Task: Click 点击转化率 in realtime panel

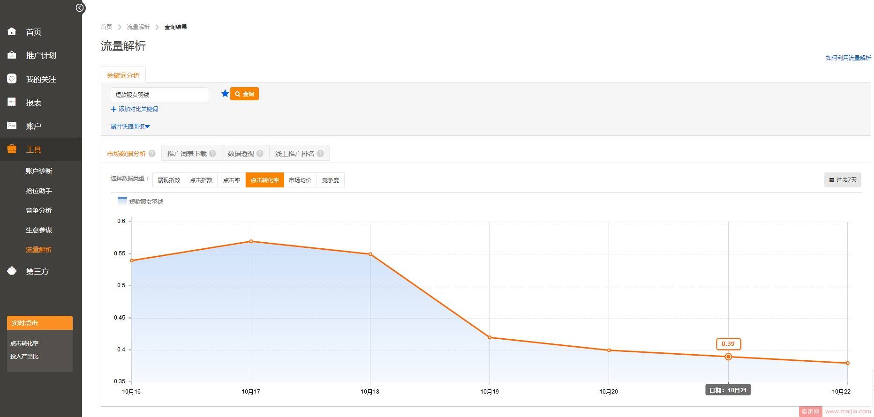Action: click(24, 343)
